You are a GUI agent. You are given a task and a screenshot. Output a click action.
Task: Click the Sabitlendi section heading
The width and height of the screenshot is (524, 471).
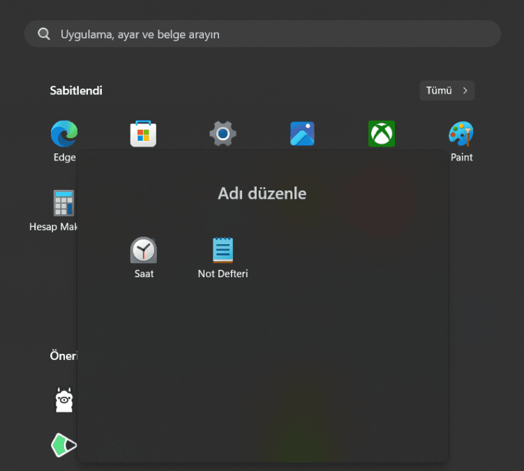pyautogui.click(x=76, y=91)
